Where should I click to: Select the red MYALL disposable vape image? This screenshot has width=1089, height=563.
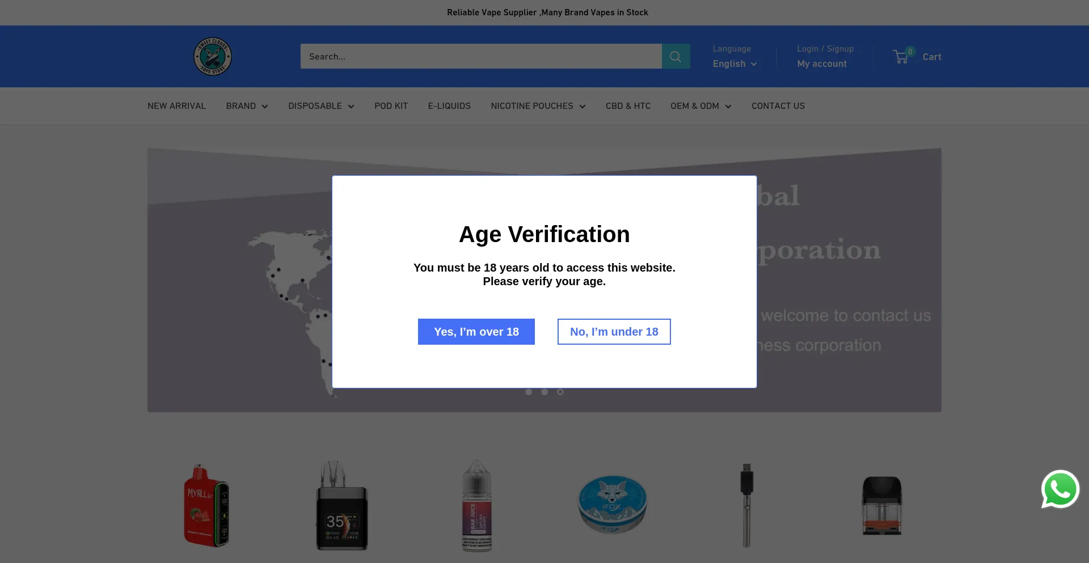206,506
